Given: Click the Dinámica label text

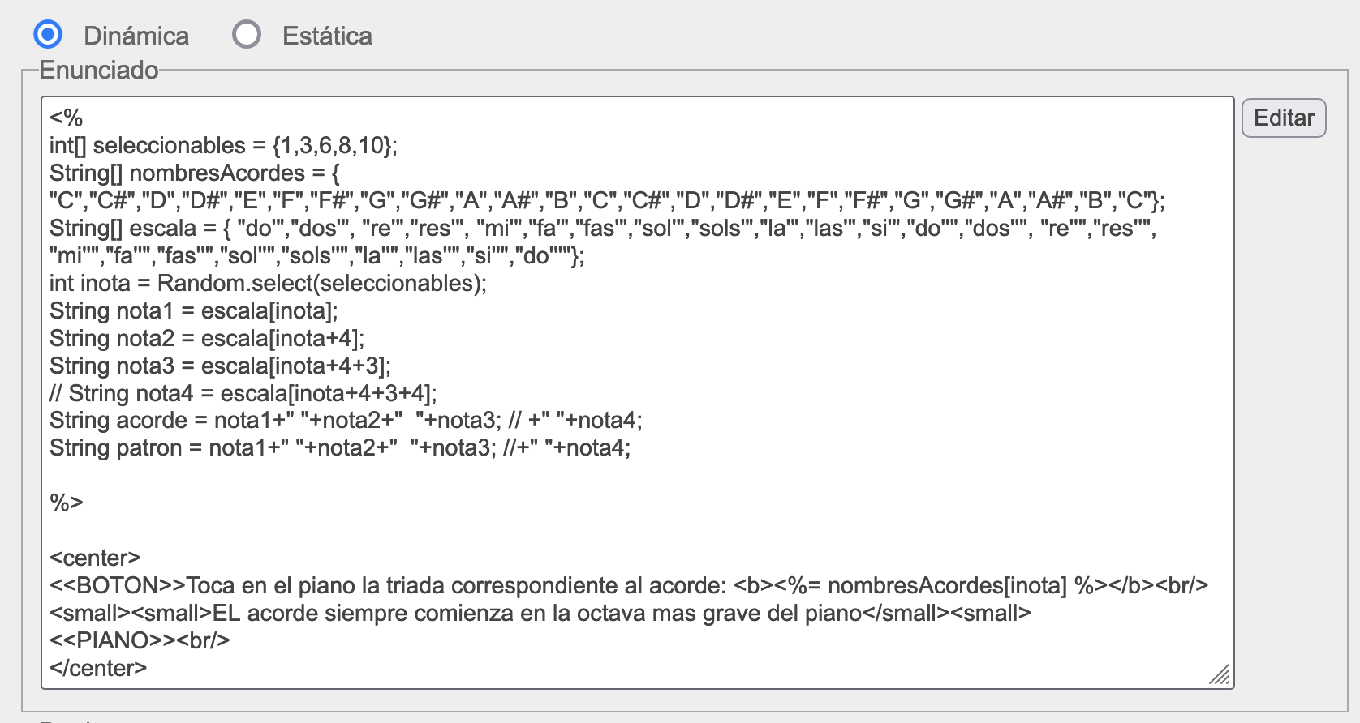Looking at the screenshot, I should (136, 36).
